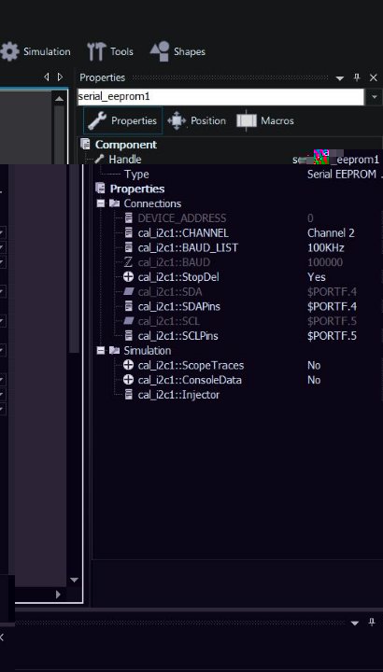
Task: Click the Injector list icon
Action: tap(128, 394)
